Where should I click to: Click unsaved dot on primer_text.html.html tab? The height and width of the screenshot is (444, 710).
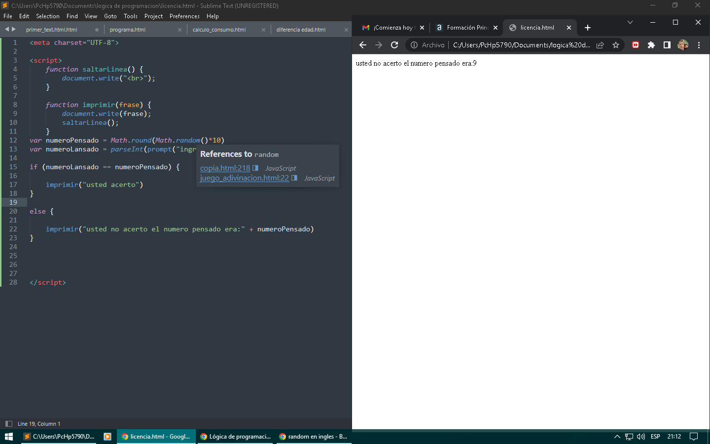pos(97,30)
